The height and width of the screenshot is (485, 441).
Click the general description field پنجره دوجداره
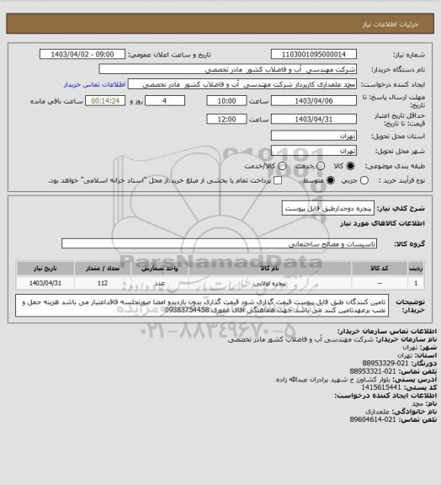pyautogui.click(x=328, y=208)
